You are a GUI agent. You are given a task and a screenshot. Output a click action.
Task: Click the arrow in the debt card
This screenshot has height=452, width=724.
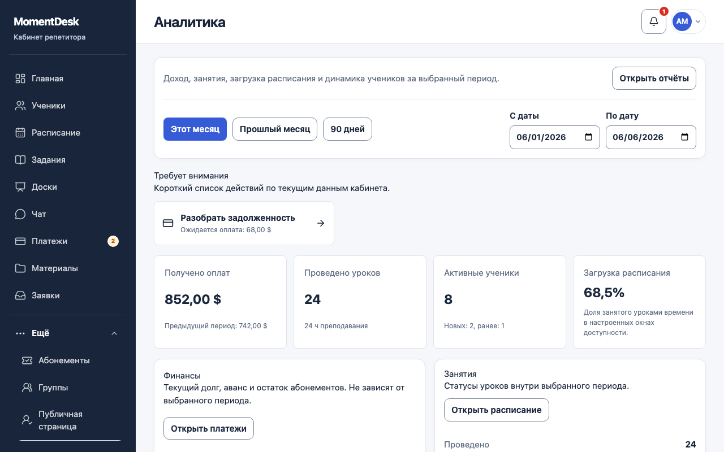pos(321,223)
